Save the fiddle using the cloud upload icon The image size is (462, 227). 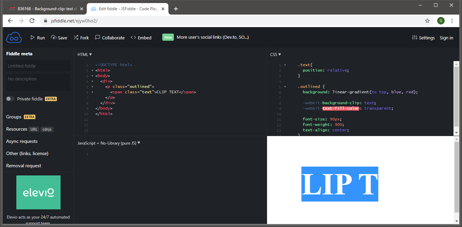click(59, 38)
